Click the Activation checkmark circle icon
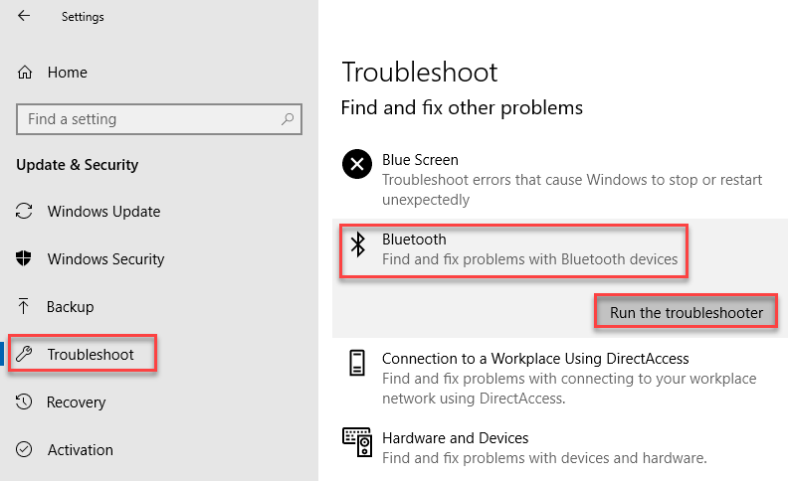 tap(24, 449)
